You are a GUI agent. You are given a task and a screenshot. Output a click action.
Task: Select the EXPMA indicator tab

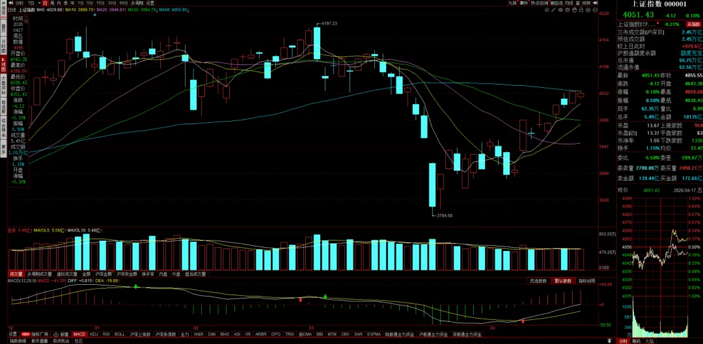pos(374,334)
